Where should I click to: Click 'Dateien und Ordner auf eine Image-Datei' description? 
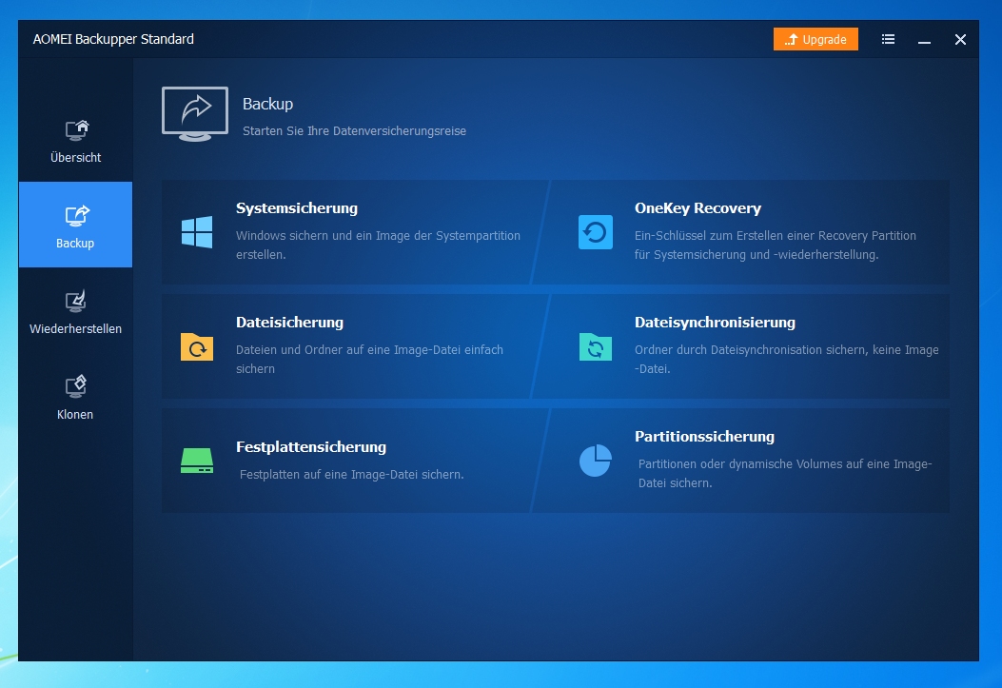pos(369,359)
